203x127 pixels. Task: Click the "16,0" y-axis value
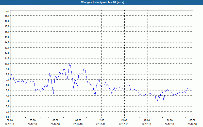click(x=7, y=31)
